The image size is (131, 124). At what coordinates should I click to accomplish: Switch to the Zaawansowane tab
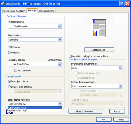pyautogui.click(x=47, y=11)
